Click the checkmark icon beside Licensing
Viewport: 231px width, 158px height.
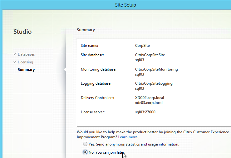[15, 62]
